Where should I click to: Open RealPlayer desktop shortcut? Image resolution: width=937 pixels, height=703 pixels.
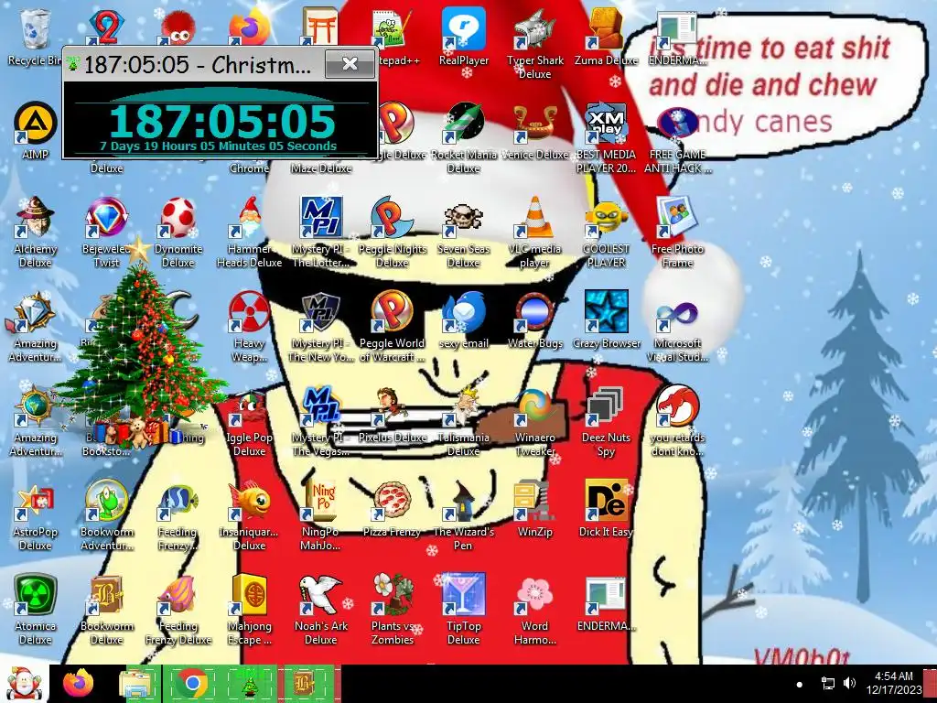[x=464, y=37]
